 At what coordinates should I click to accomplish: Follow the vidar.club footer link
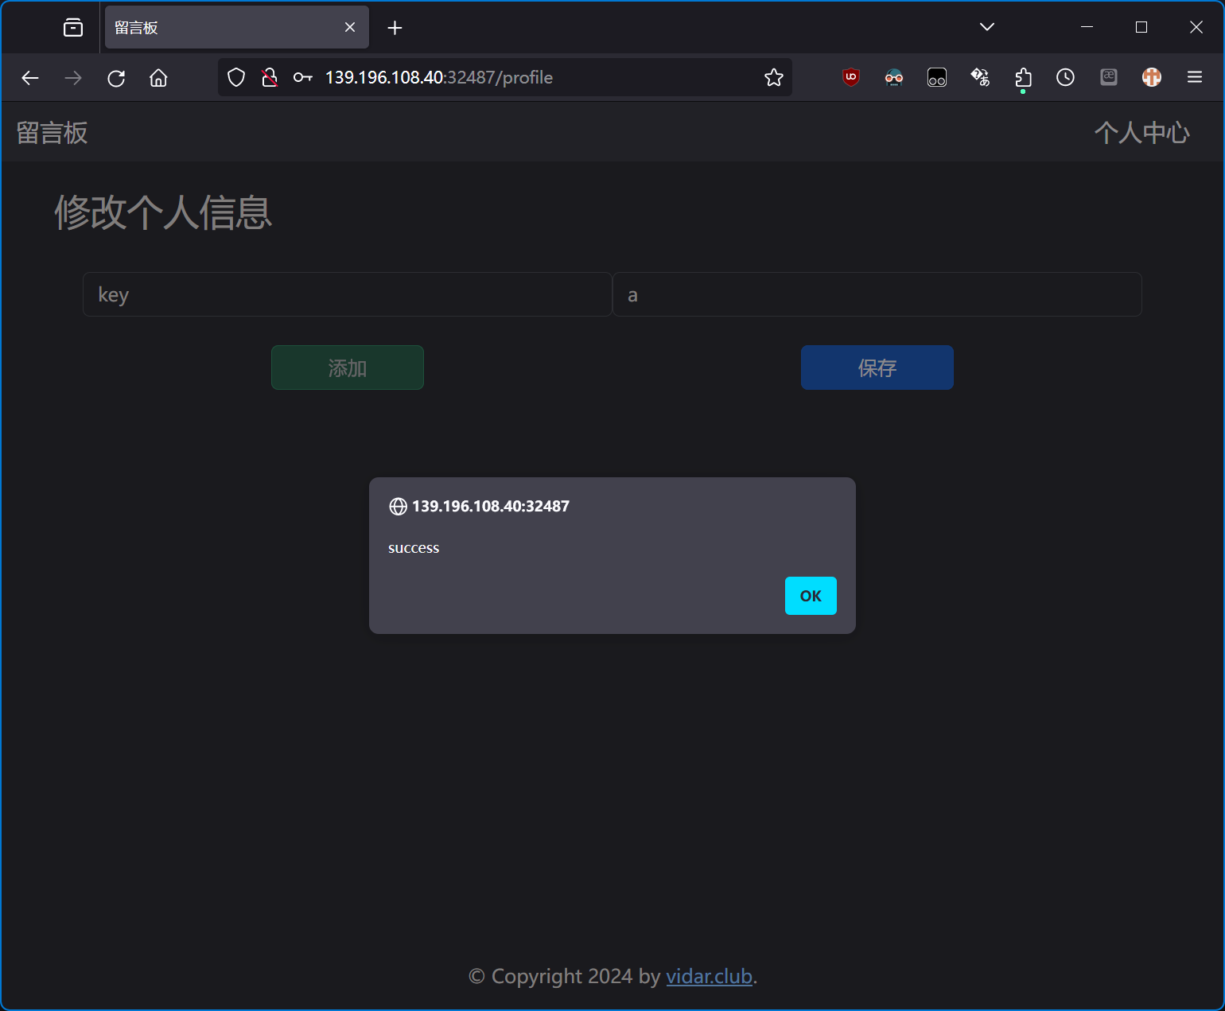click(709, 976)
